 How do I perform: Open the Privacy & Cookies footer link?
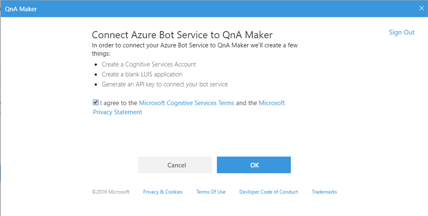click(x=163, y=192)
